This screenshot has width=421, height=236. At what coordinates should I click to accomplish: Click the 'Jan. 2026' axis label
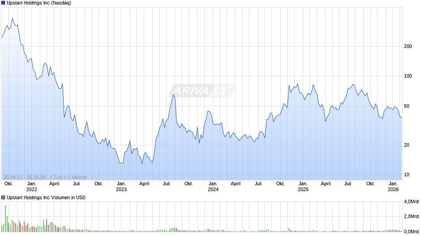point(393,187)
